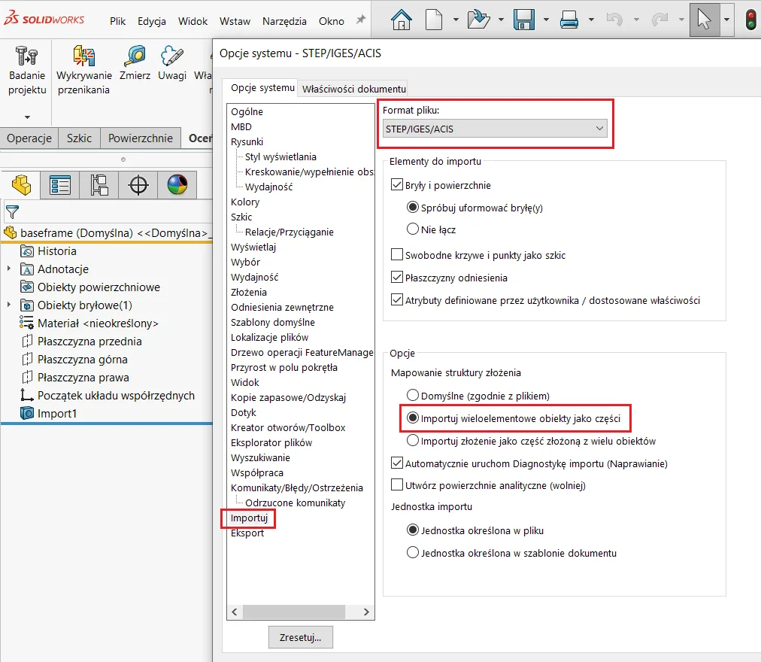Click the SolidWorks logo
The width and height of the screenshot is (761, 662).
tap(44, 18)
